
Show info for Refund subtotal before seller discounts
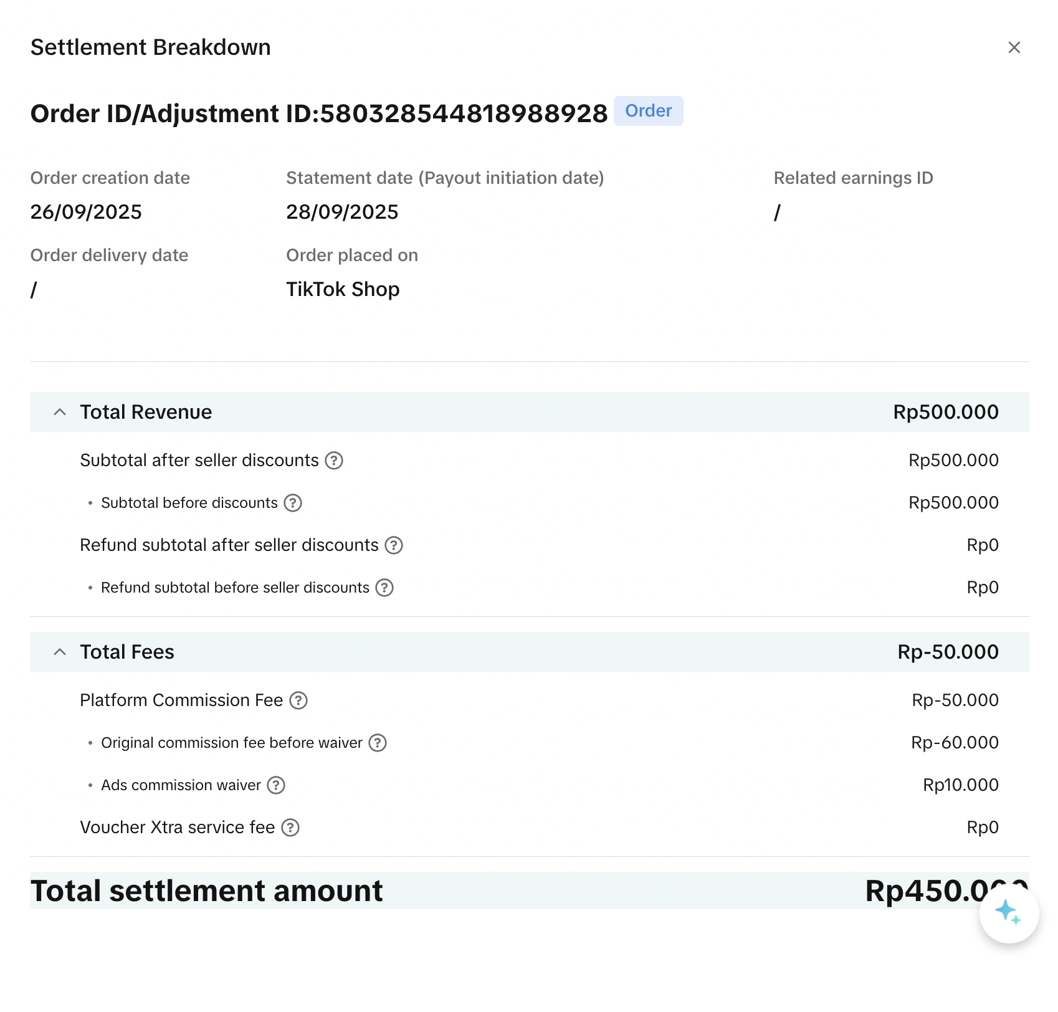coord(384,588)
